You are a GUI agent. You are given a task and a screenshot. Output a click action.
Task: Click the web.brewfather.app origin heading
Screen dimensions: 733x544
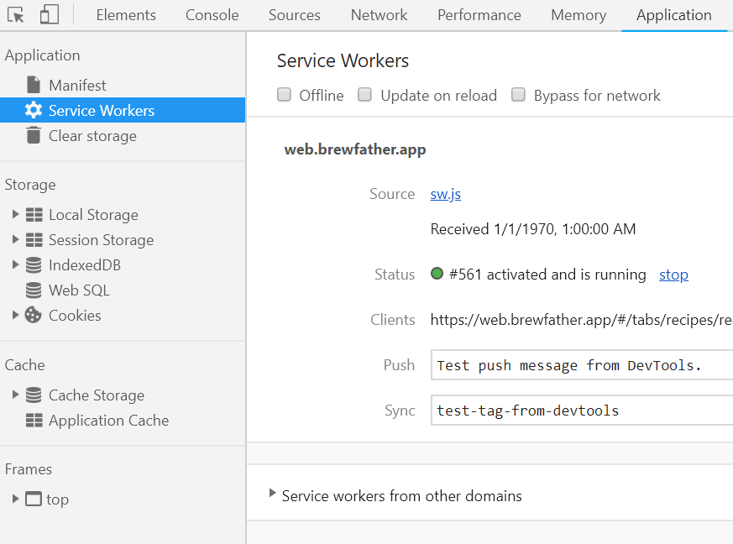355,149
